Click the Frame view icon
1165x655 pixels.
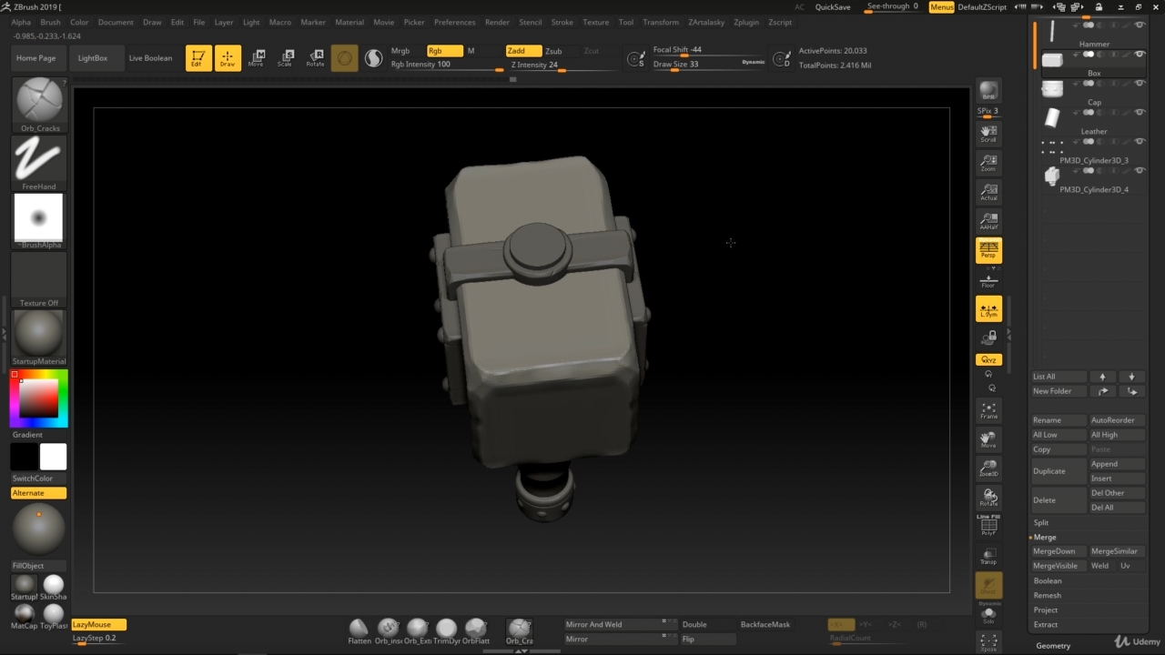coord(988,410)
